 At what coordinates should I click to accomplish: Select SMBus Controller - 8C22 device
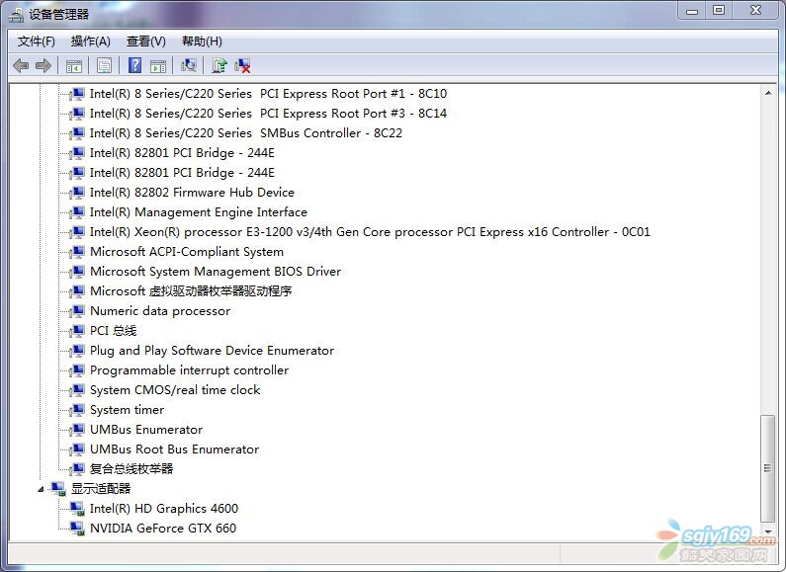tap(245, 133)
